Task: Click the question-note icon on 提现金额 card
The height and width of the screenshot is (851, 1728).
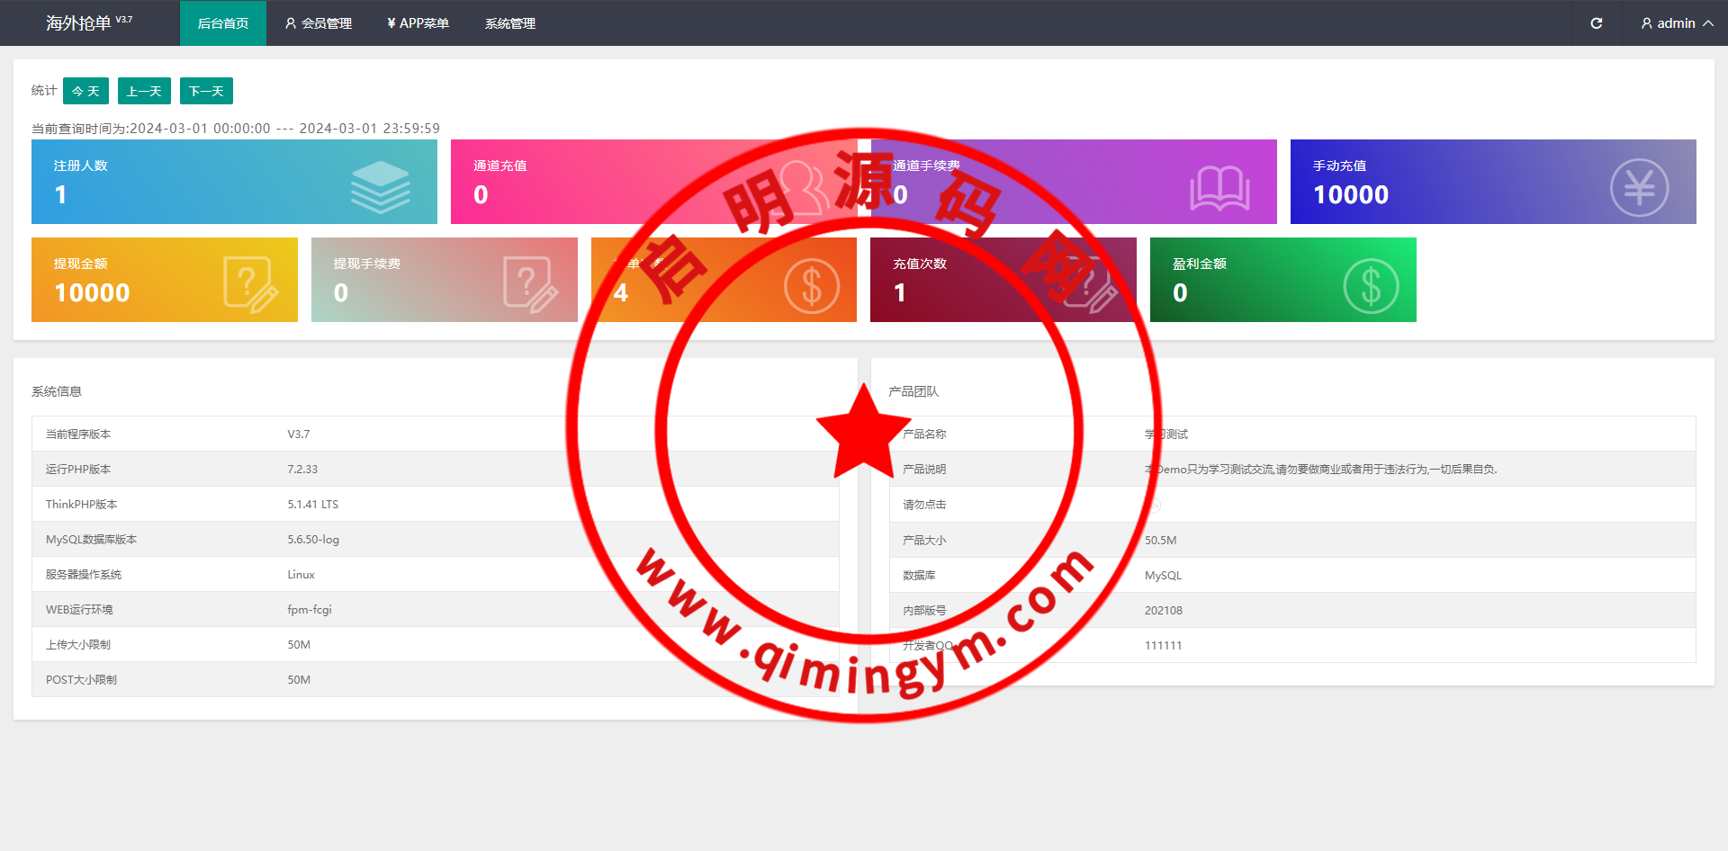Action: click(x=249, y=284)
